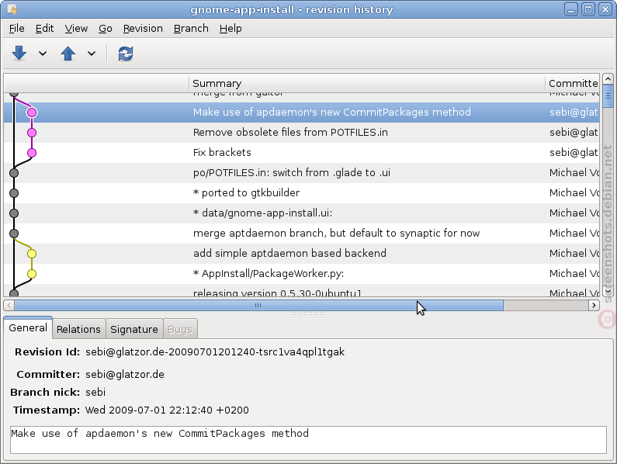
Task: Click the horizontal scrollbar left arrow
Action: click(x=9, y=305)
